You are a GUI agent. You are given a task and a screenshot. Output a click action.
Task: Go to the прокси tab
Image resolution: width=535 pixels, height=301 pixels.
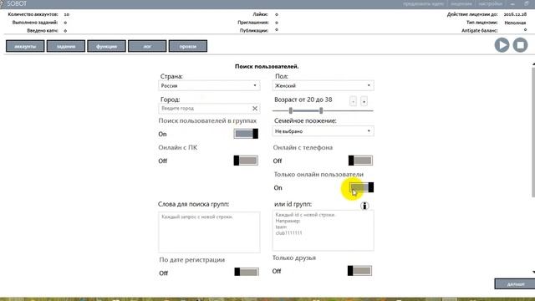tap(187, 46)
